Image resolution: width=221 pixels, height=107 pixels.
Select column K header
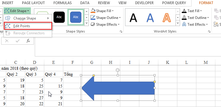click(168, 62)
